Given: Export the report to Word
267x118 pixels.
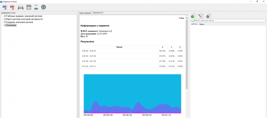Looking at the screenshot, I should click(x=5, y=7).
